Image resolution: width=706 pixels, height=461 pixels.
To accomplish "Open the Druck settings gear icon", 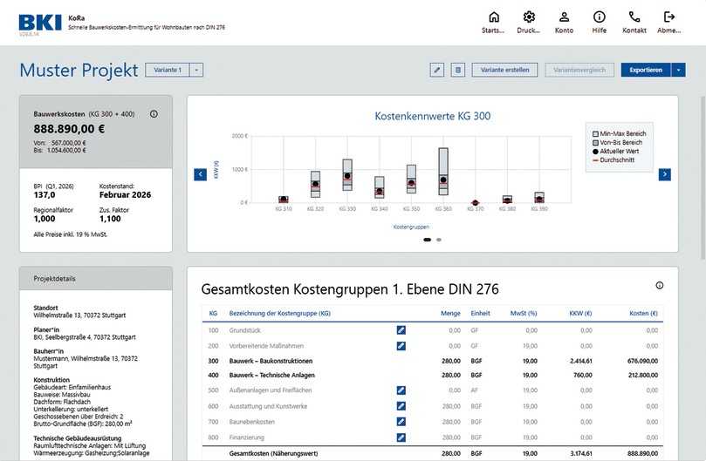I will 529,17.
